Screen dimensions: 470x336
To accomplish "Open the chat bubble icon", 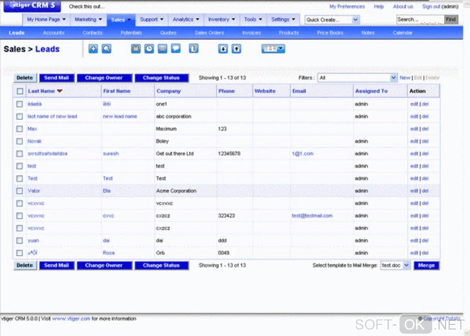I will click(x=176, y=48).
